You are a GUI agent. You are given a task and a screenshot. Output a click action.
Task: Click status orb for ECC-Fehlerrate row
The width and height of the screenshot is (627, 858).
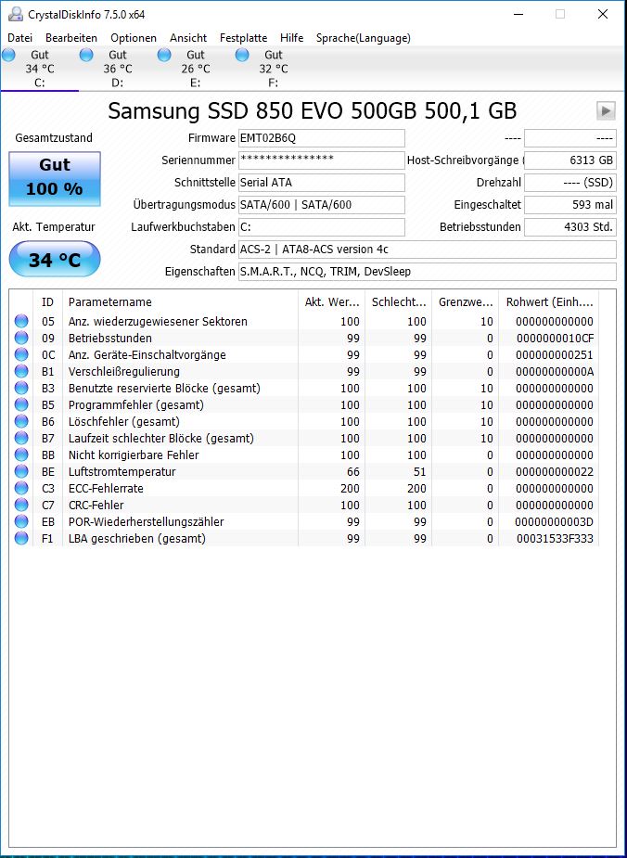[21, 488]
